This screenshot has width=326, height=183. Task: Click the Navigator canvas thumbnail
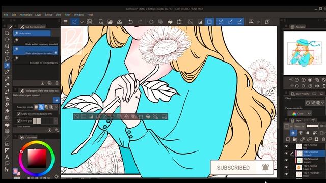click(305, 53)
